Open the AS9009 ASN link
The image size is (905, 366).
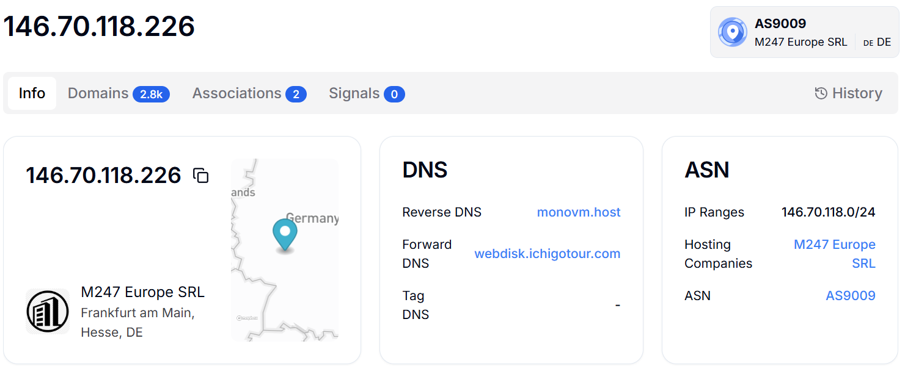(851, 296)
